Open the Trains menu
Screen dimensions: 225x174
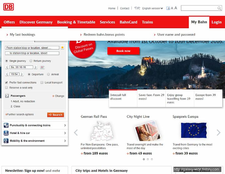[147, 22]
